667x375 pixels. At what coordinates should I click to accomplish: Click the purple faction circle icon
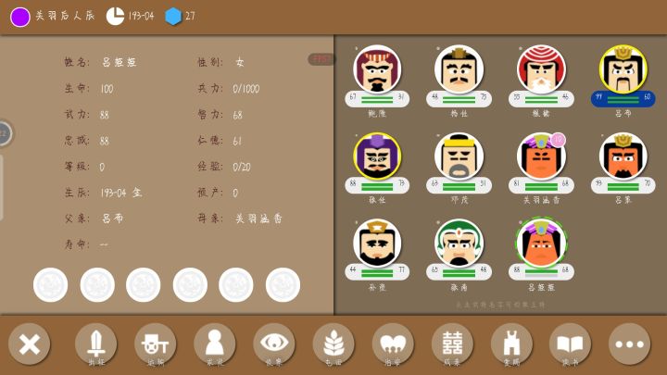click(20, 17)
